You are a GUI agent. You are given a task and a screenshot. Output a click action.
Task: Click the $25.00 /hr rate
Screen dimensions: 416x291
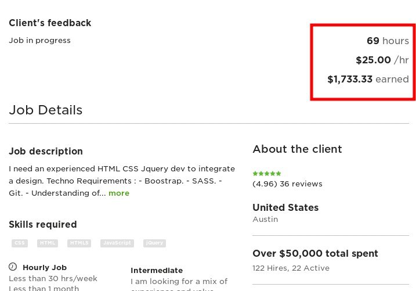[382, 60]
